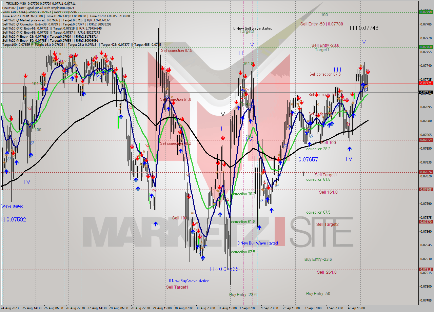Select the 0.07695 price axis value
The width and height of the screenshot is (434, 312).
point(426,107)
